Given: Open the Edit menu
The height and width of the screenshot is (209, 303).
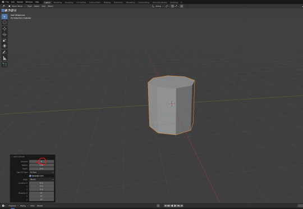Looking at the screenshot, I should pyautogui.click(x=13, y=2).
